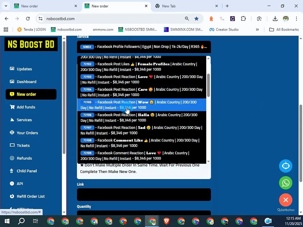The width and height of the screenshot is (303, 227).
Task: Click the orange extension icon in toolbar
Action: pos(211,19)
